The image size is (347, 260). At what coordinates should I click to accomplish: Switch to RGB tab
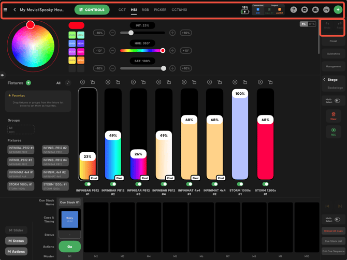tap(145, 10)
